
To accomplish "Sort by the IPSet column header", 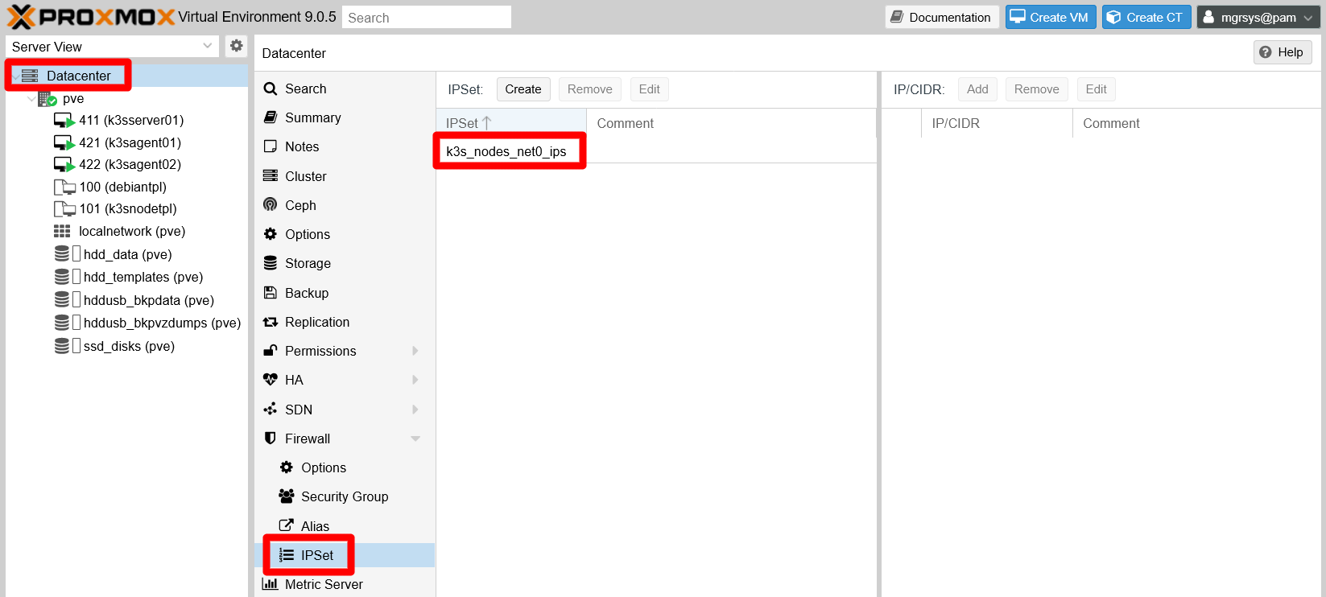I will [511, 123].
